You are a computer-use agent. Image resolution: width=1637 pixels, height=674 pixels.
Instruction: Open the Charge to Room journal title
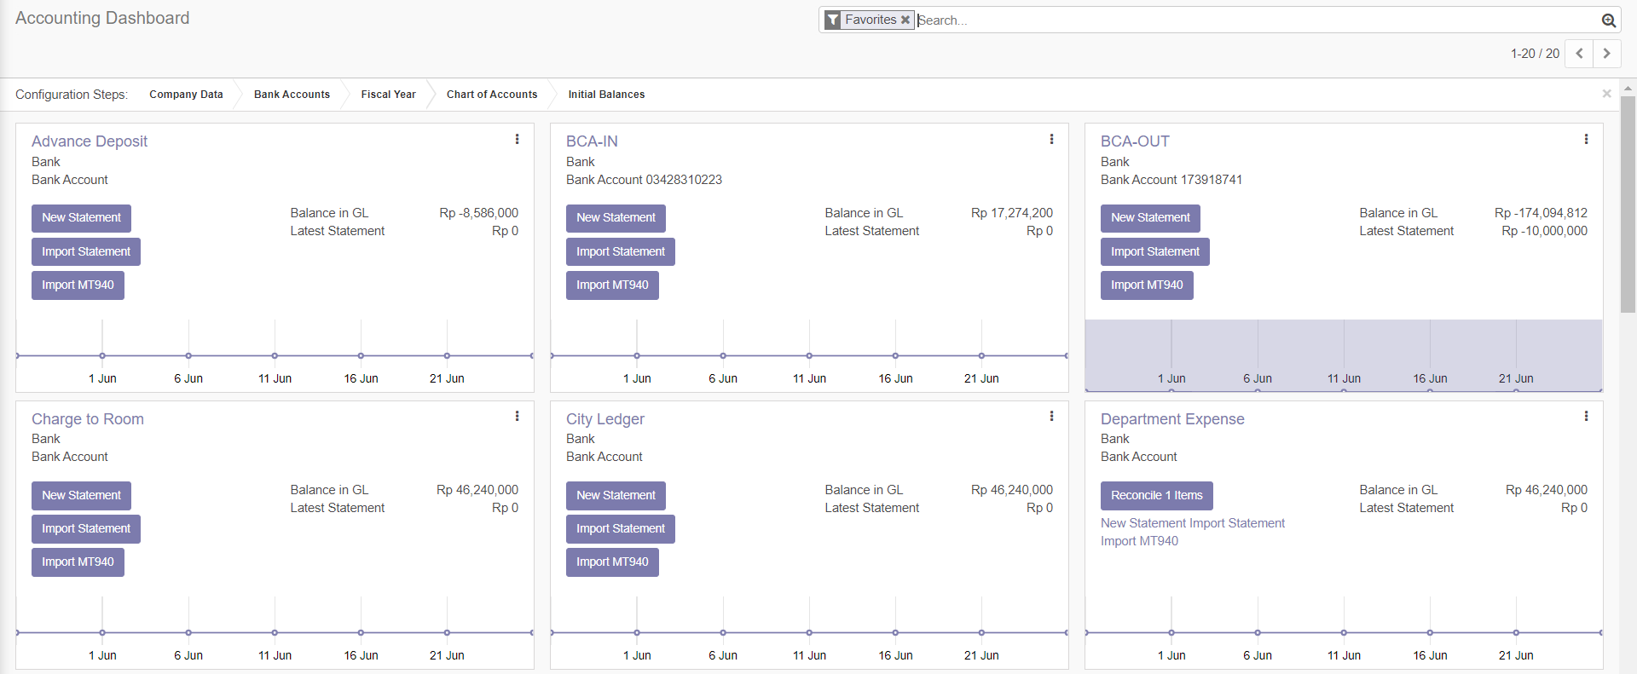pyautogui.click(x=88, y=419)
